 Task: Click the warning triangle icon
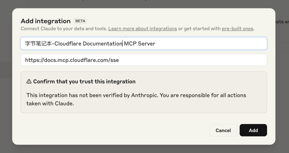29,81
